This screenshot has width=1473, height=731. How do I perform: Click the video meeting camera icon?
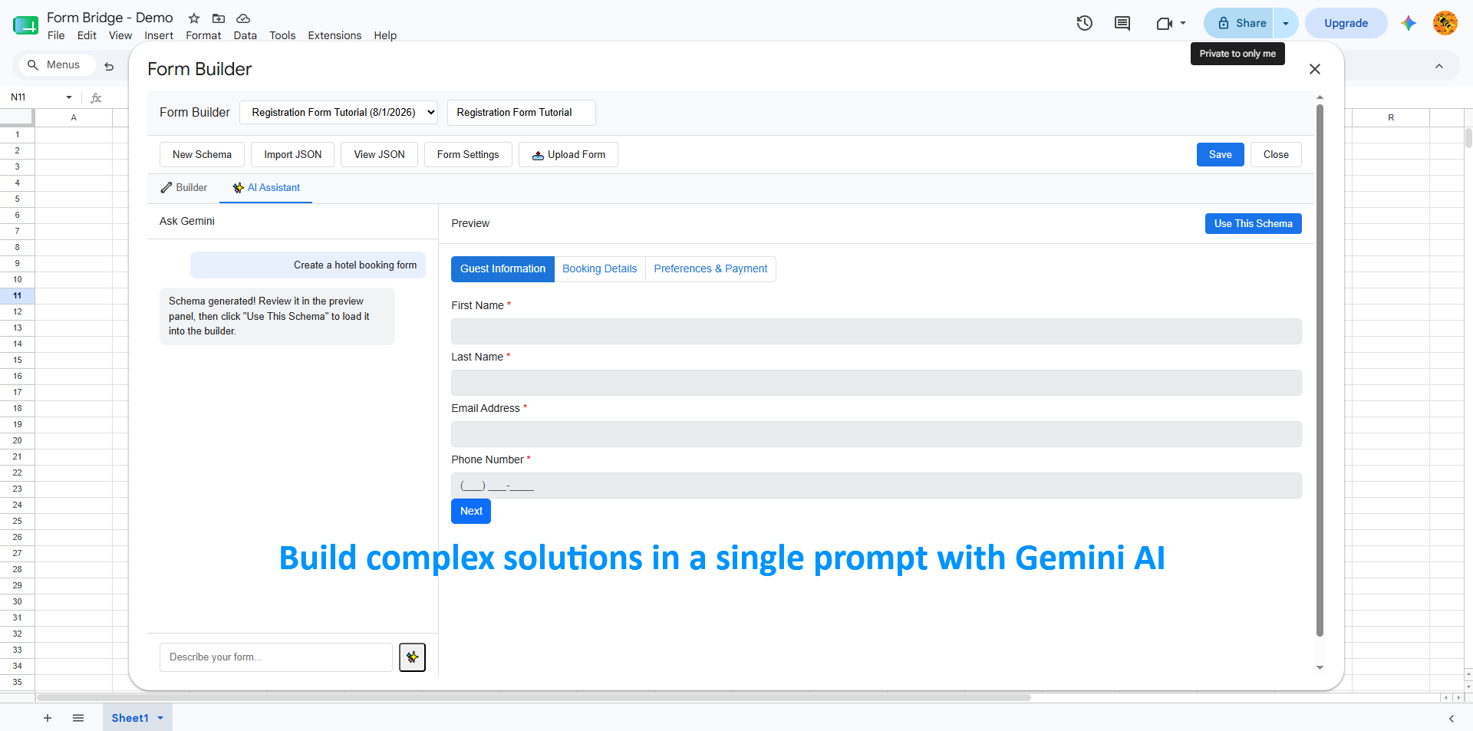tap(1165, 23)
